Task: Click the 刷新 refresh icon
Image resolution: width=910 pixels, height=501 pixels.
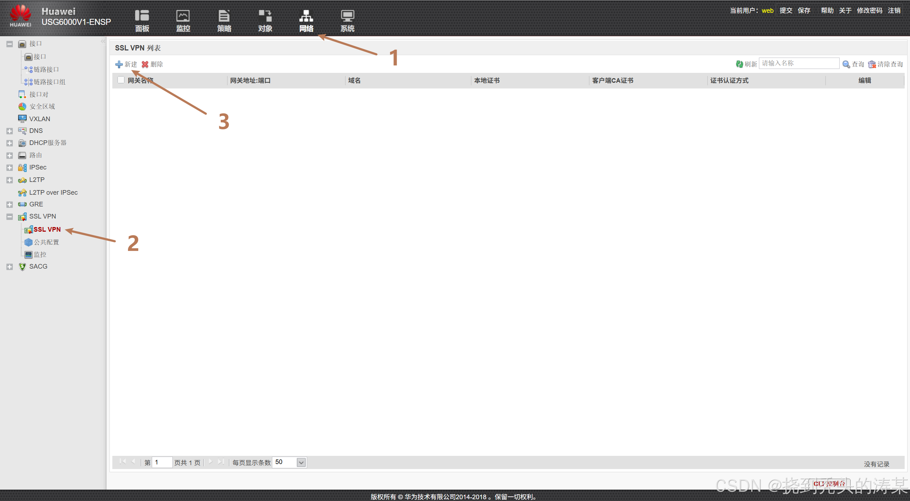Action: tap(739, 64)
